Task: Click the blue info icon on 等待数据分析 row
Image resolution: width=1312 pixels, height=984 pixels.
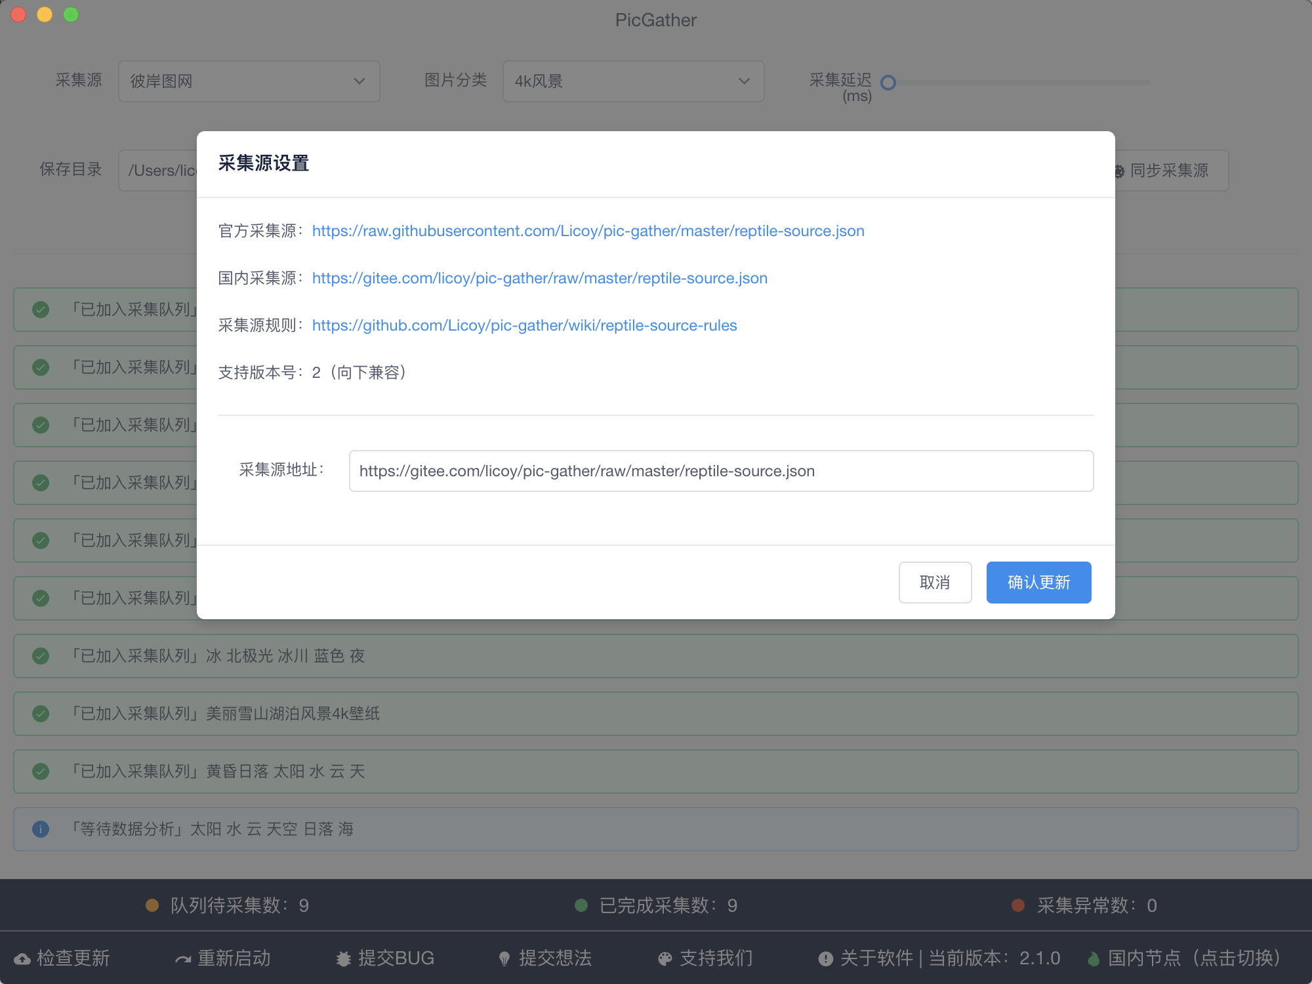Action: [41, 829]
